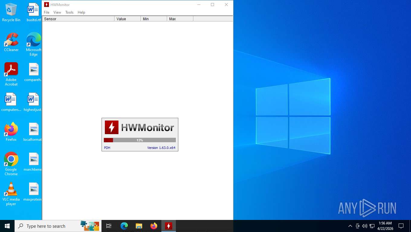Select the Google Chrome desktop shortcut

click(11, 164)
